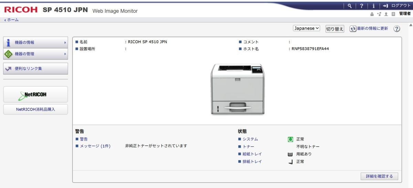This screenshot has width=413, height=188.
Task: Open the 機器の管理 menu
Action: 35,54
